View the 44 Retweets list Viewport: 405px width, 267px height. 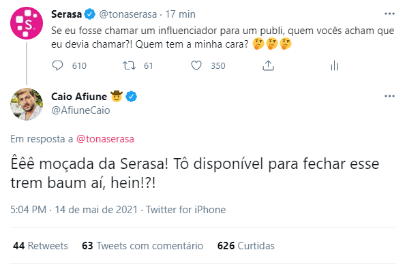pyautogui.click(x=40, y=246)
